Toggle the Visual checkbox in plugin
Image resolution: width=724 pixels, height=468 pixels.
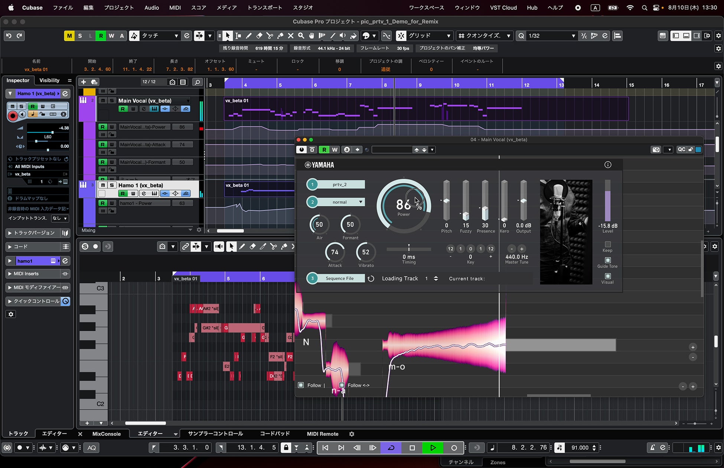(x=607, y=276)
